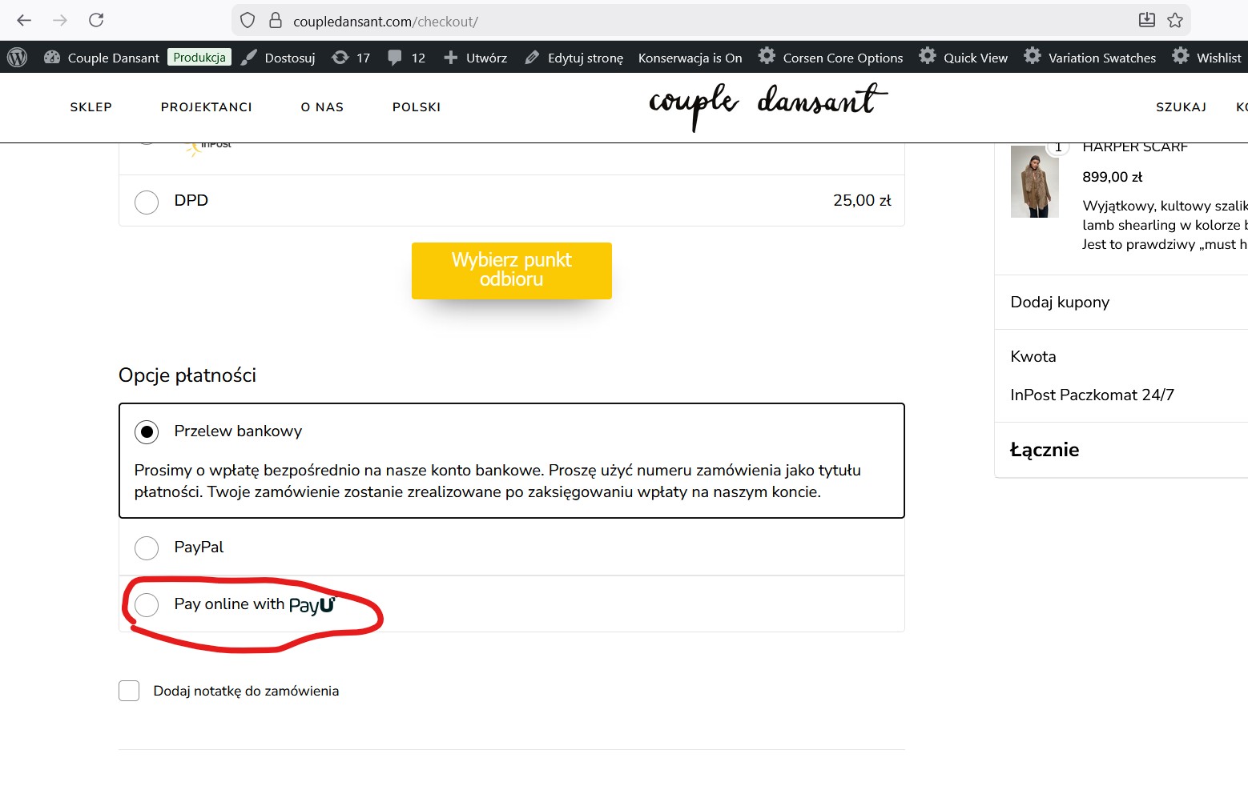Click the InPost Paczkomat 24/7 summary row
The width and height of the screenshot is (1248, 786).
click(1092, 395)
